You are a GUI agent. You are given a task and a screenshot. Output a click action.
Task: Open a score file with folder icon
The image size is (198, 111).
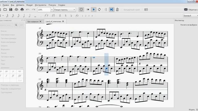tap(5, 10)
